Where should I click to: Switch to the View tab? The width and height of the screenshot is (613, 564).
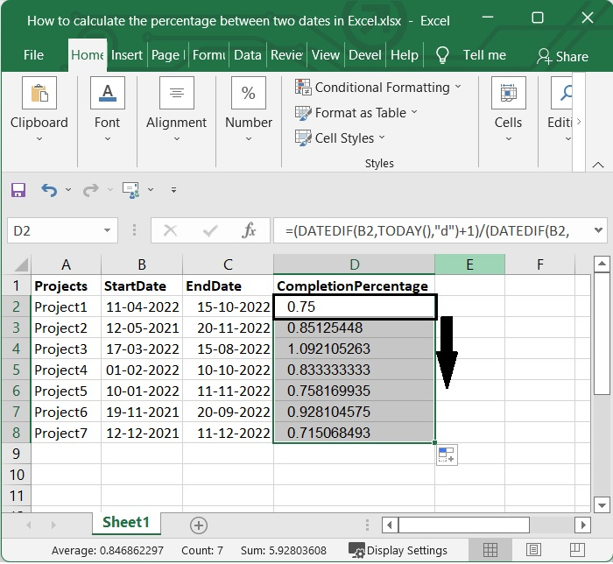(325, 55)
